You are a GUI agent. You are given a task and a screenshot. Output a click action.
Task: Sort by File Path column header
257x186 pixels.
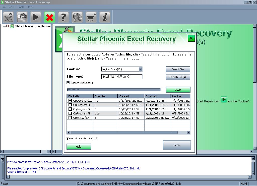click(x=80, y=96)
